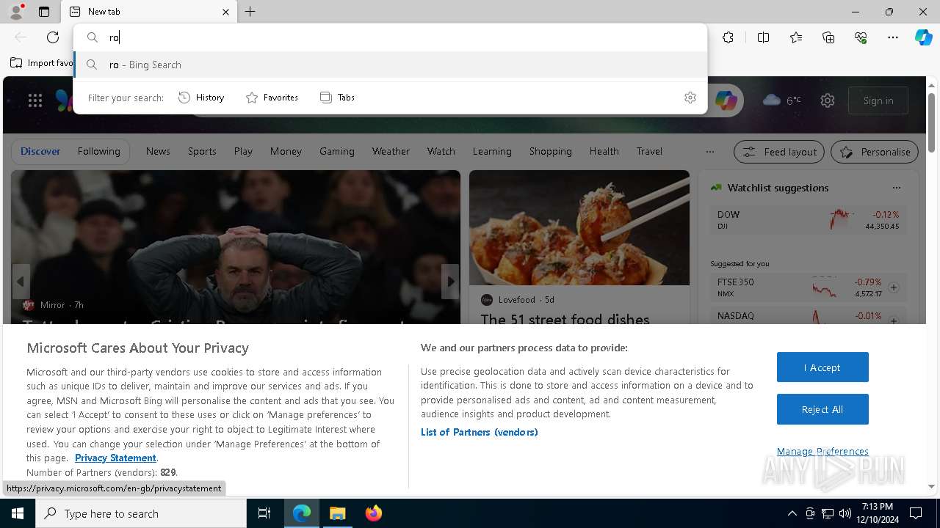940x528 pixels.
Task: Go to previous news slide arrow
Action: pyautogui.click(x=21, y=281)
